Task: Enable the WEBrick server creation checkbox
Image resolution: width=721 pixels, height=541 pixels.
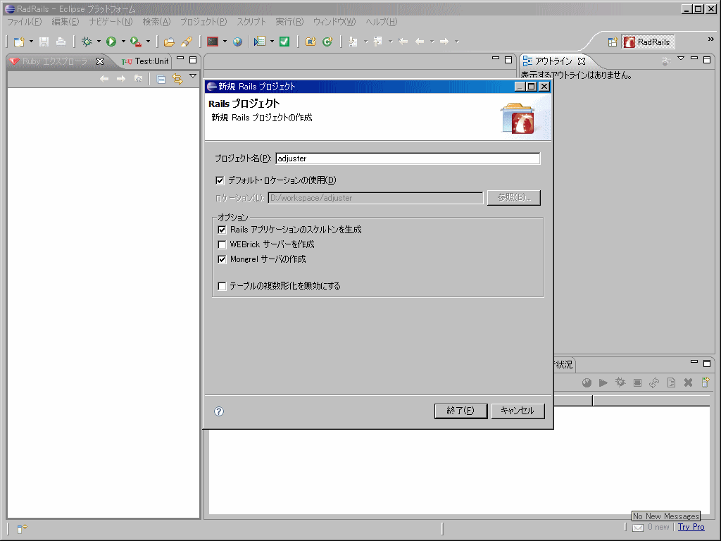Action: click(222, 244)
